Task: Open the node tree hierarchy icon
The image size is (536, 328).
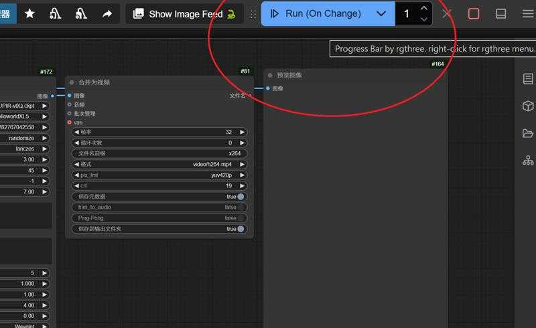Action: click(528, 161)
